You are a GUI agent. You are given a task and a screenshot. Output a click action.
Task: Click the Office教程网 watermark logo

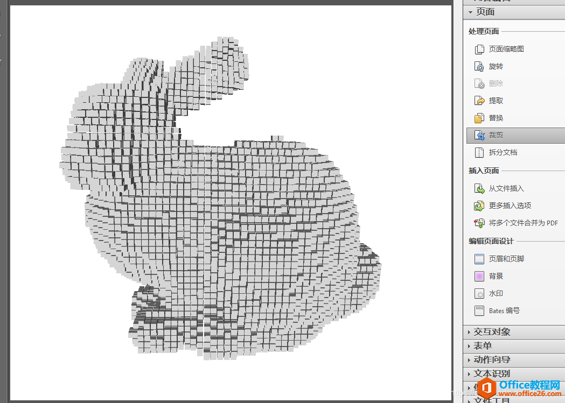point(519,388)
